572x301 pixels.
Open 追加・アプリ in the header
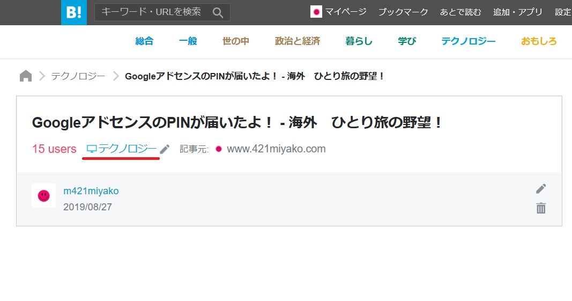coord(518,12)
